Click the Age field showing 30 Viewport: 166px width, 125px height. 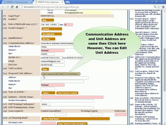68,24
